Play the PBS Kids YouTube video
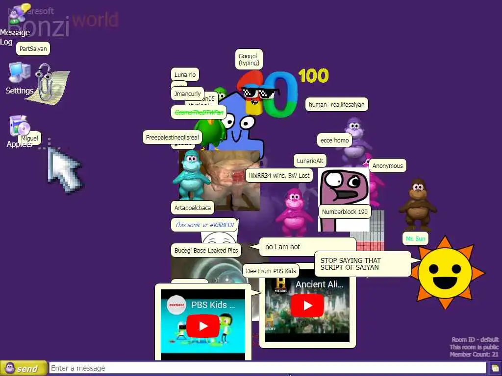Screen dimensions: 502x376 click(x=203, y=326)
